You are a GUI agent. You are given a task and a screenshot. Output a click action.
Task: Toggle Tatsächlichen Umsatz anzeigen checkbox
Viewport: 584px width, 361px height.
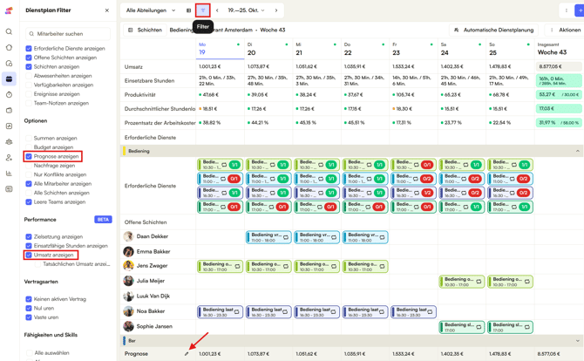coord(38,264)
